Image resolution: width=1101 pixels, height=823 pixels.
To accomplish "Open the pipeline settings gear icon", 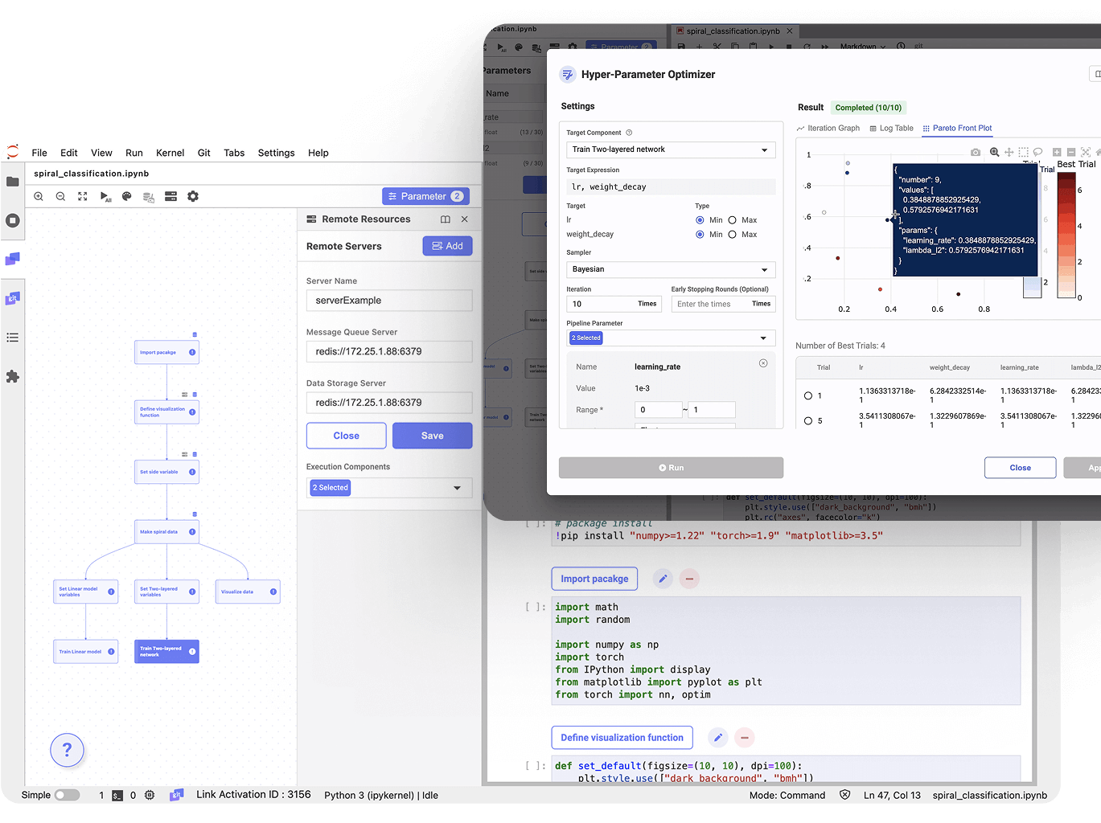I will [193, 196].
